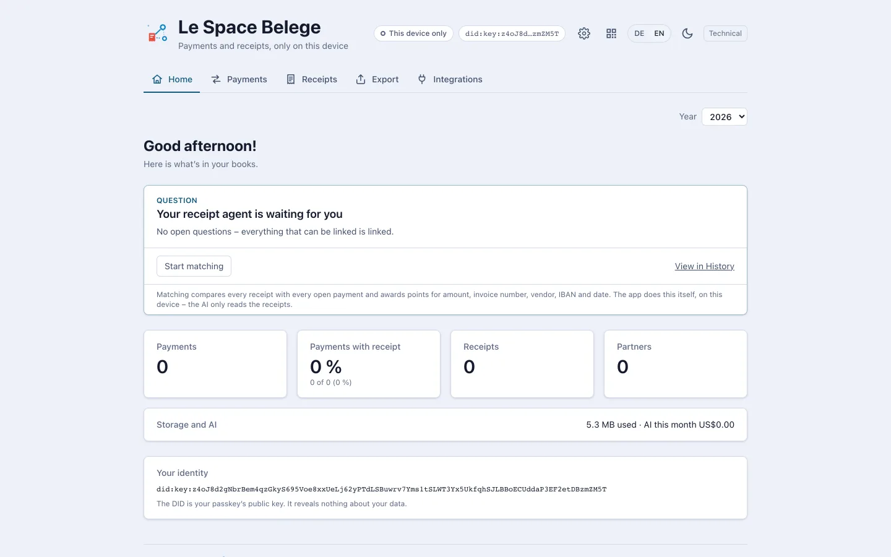
Task: Click the 0 of 0 (0 %) text
Action: click(330, 382)
